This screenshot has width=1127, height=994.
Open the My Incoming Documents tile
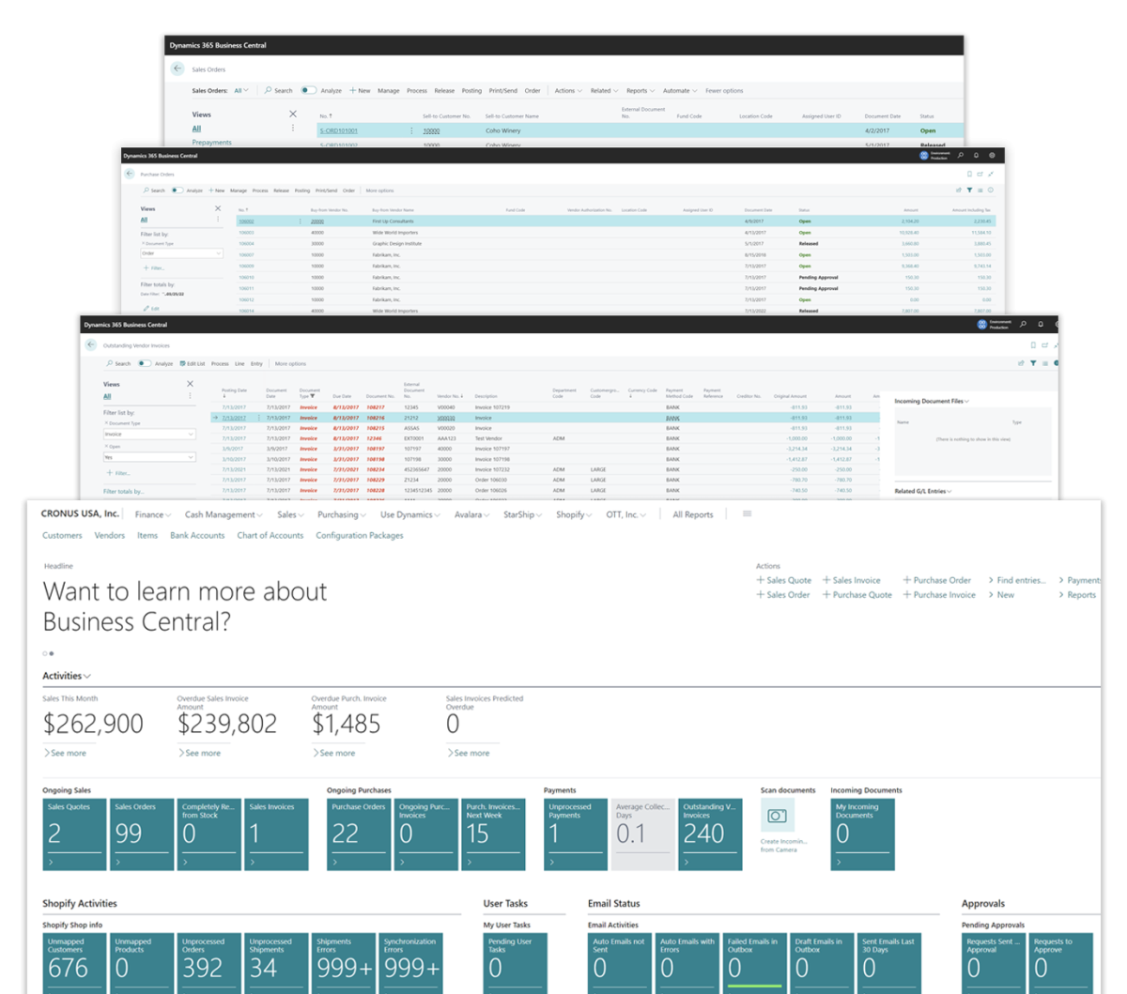(x=862, y=834)
